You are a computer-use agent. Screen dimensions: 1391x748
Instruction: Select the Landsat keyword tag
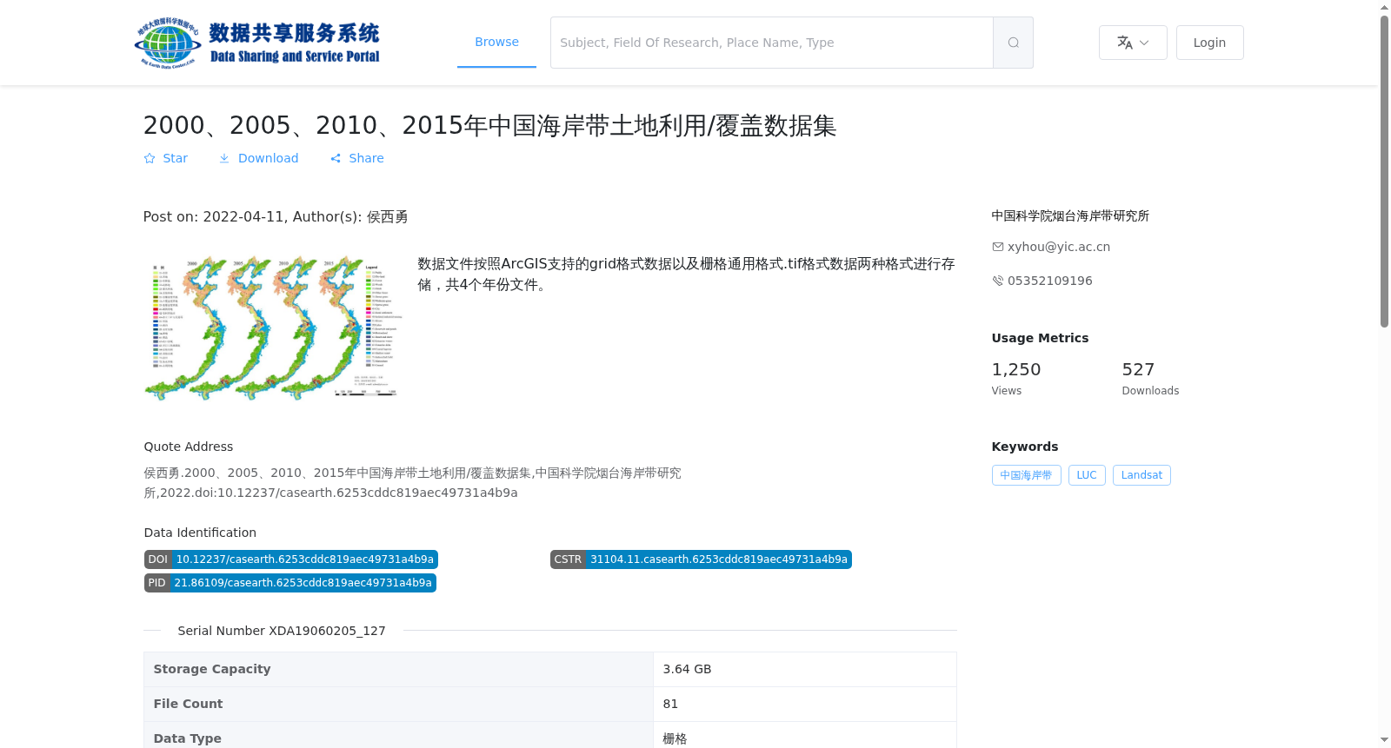(x=1141, y=475)
